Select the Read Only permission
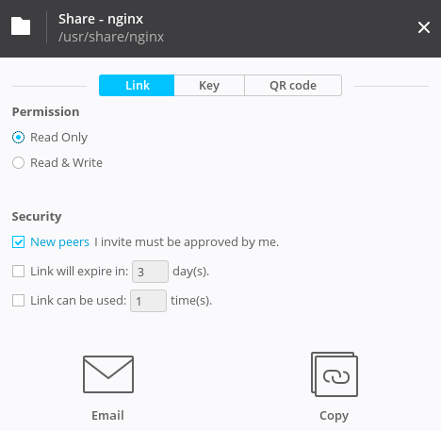Screen dimensions: 441x431 coord(18,138)
